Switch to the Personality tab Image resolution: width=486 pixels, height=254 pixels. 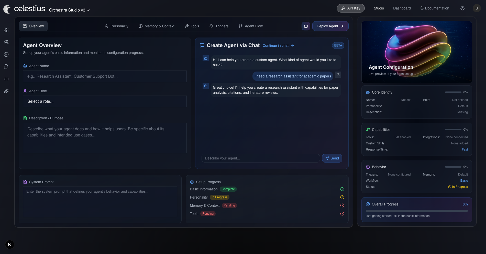tap(116, 26)
